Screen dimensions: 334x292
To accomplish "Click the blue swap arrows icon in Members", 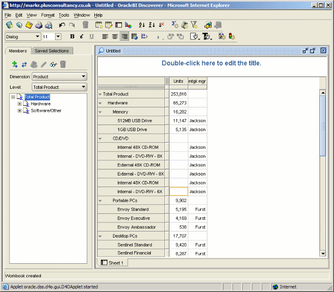I will click(24, 65).
